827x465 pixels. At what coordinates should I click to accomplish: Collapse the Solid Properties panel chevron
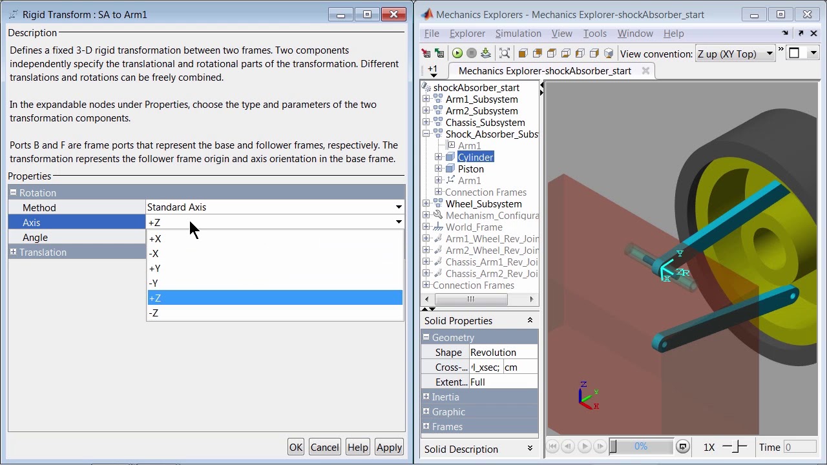530,320
